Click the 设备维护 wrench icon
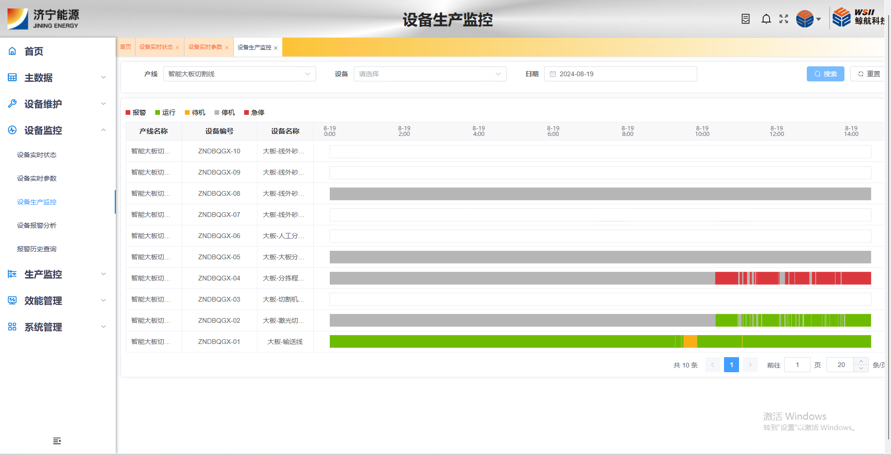Image resolution: width=891 pixels, height=455 pixels. [x=12, y=104]
